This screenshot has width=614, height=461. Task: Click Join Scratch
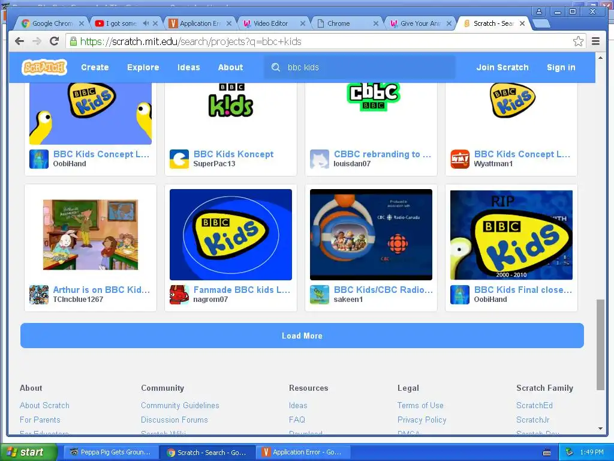tap(502, 67)
